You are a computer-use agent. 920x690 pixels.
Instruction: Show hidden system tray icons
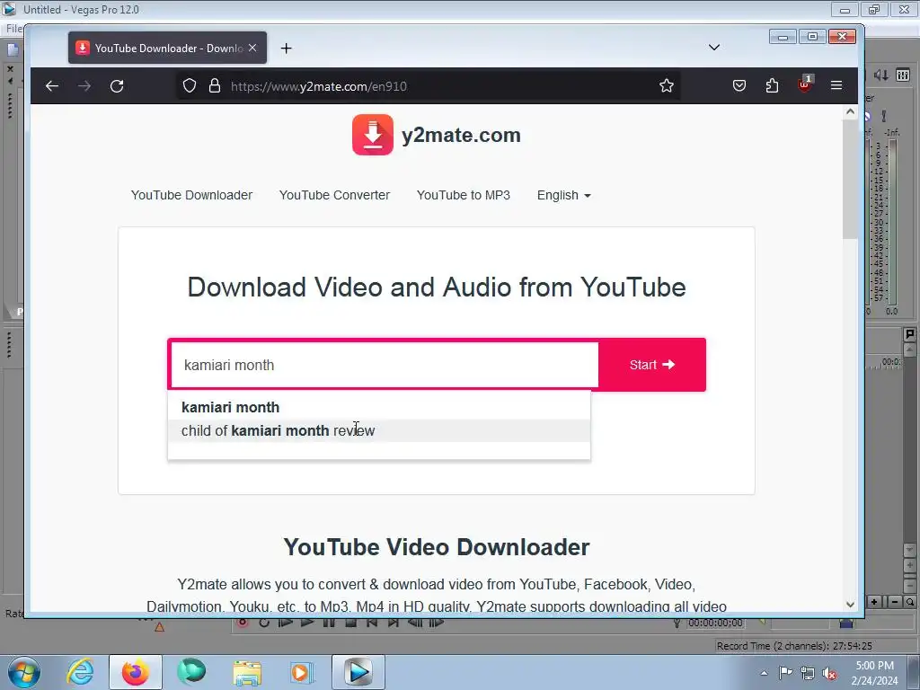(764, 673)
